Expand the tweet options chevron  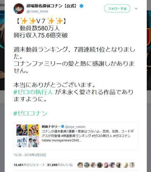coord(136,8)
